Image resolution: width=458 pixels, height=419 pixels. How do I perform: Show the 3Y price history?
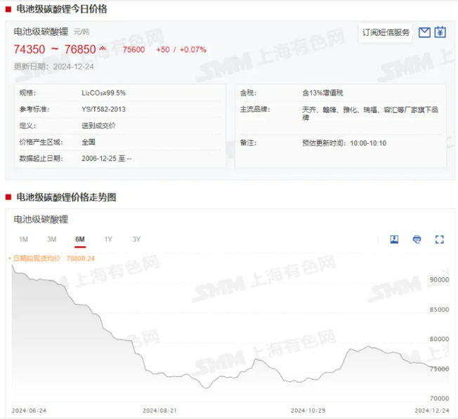(x=136, y=239)
